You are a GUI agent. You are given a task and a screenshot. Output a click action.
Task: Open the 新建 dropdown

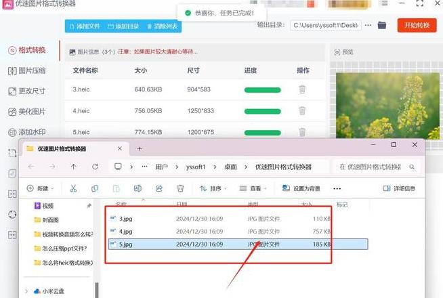40,188
